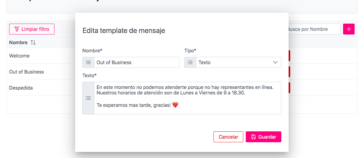The width and height of the screenshot is (361, 158).
Task: Click the red button in Despedida row
Action: click(x=289, y=88)
